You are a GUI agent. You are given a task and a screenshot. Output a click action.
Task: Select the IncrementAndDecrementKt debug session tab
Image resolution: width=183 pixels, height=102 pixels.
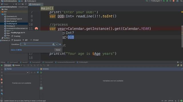click(65, 62)
